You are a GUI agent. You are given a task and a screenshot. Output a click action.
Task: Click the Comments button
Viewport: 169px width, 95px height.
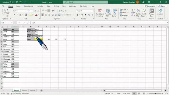tap(150, 6)
